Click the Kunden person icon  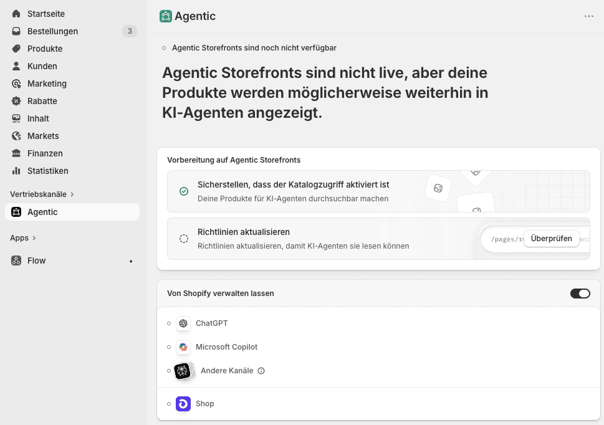[16, 66]
